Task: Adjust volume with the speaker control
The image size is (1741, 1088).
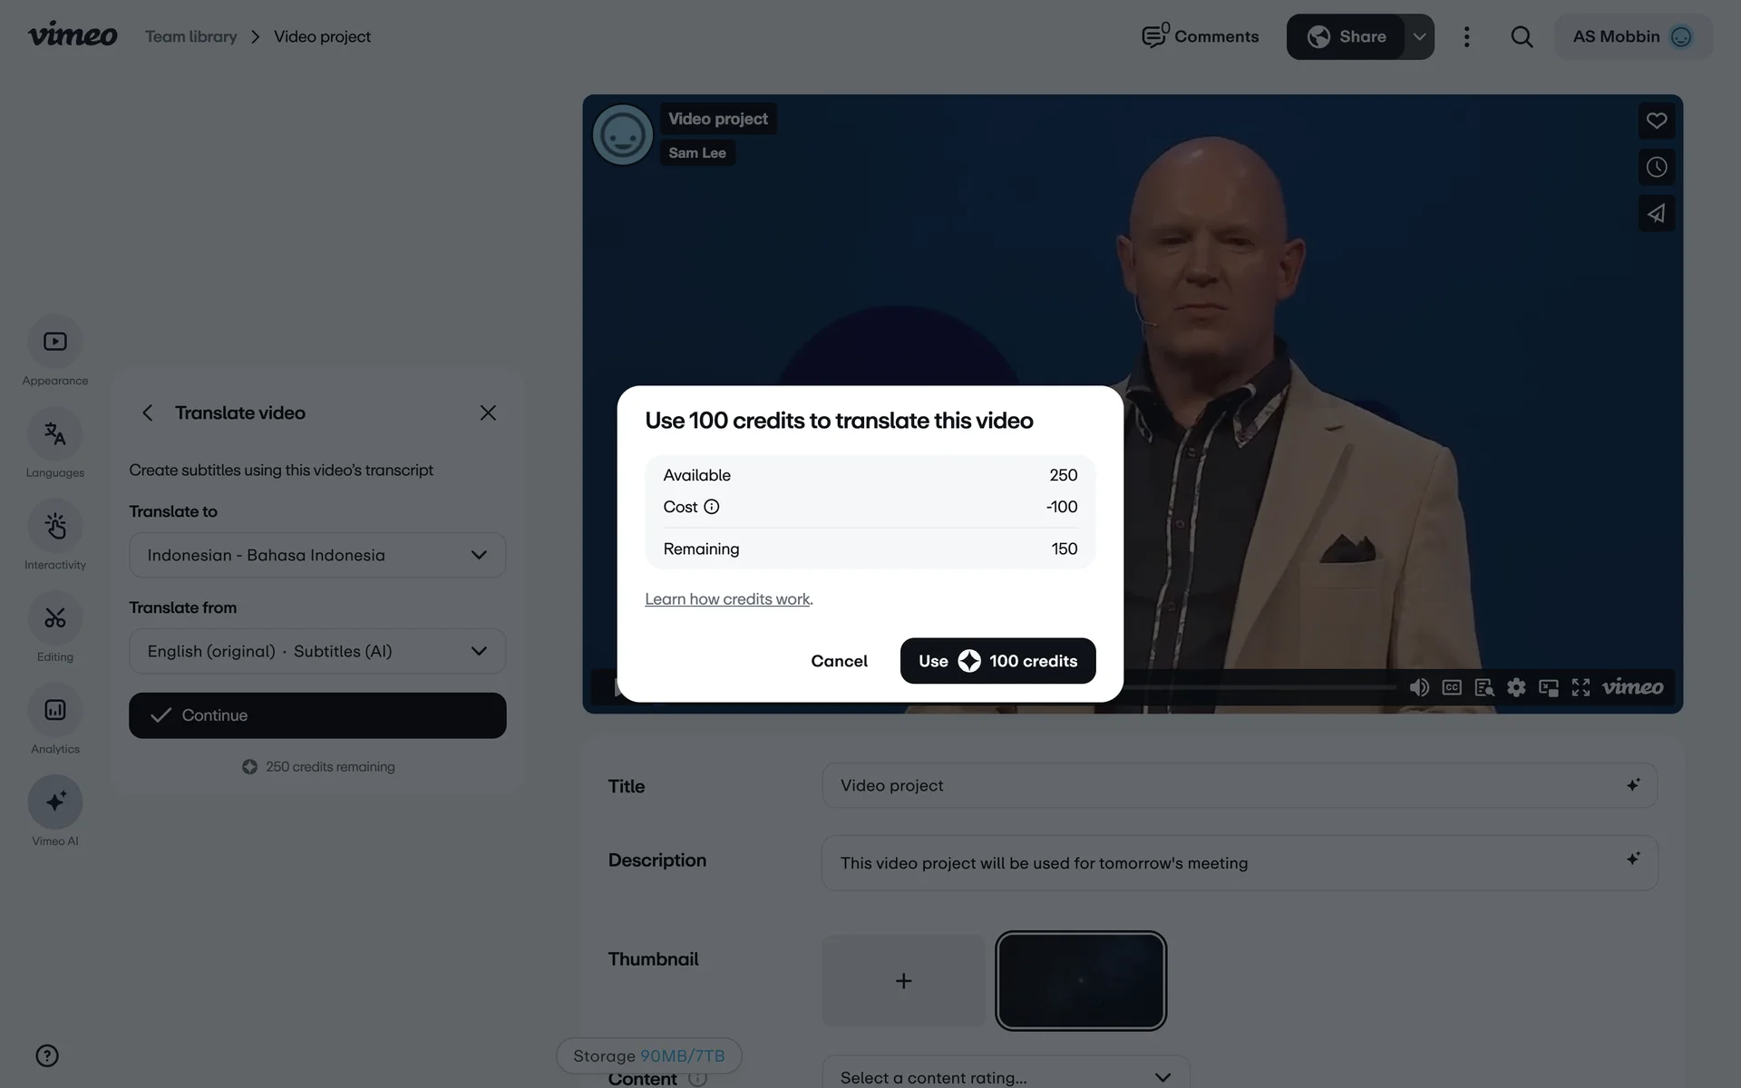Action: (1419, 687)
